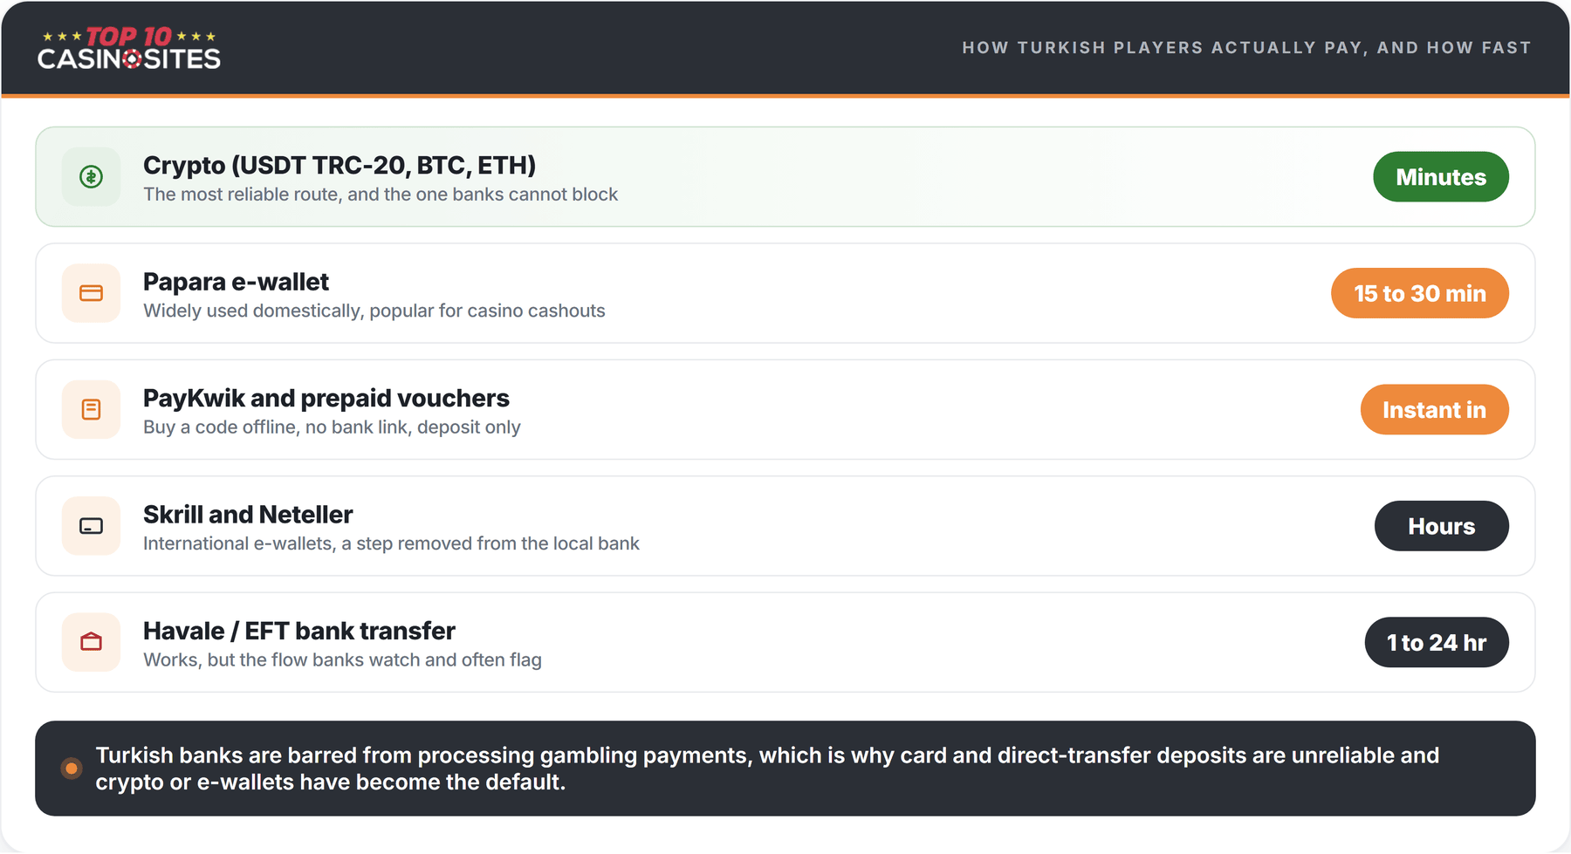
Task: Click the green Minutes badge
Action: pyautogui.click(x=1441, y=177)
